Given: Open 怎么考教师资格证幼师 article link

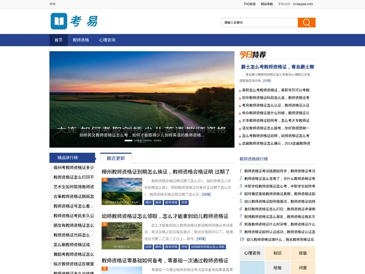Looking at the screenshot, I should tap(276, 136).
